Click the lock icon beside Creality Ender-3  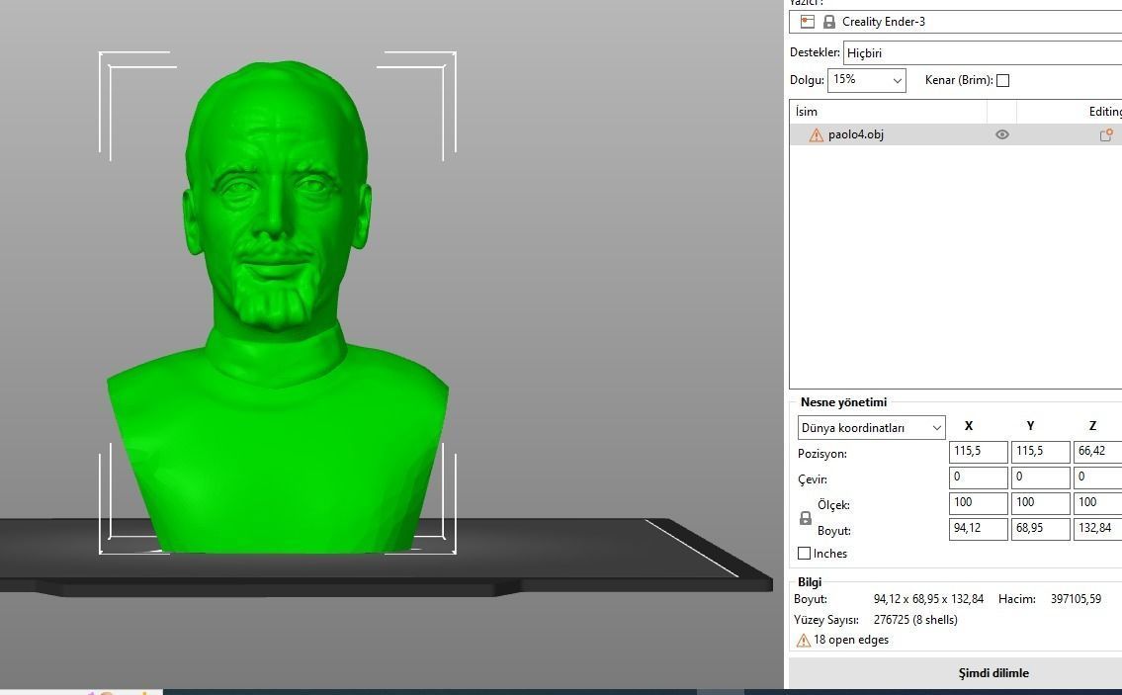pos(828,22)
